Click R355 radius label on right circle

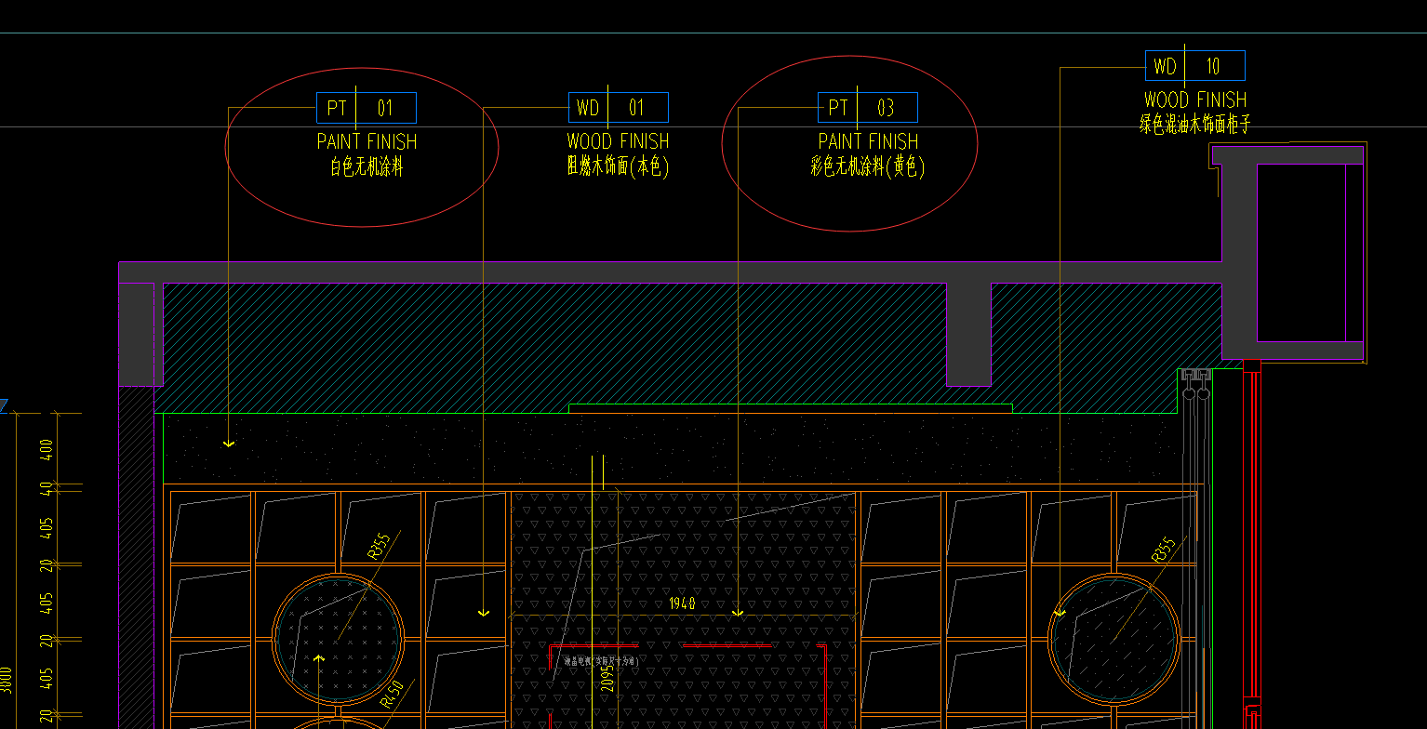point(1164,550)
